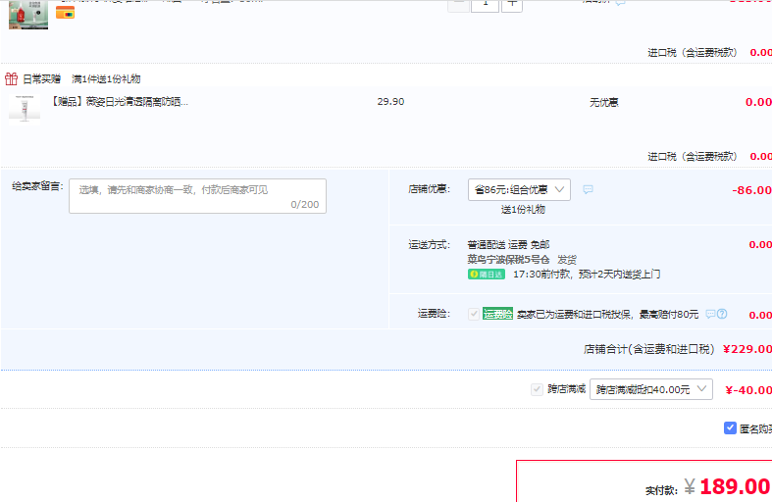This screenshot has width=772, height=502.
Task: Open the 省86元:组合优惠 dropdown
Action: pyautogui.click(x=519, y=189)
